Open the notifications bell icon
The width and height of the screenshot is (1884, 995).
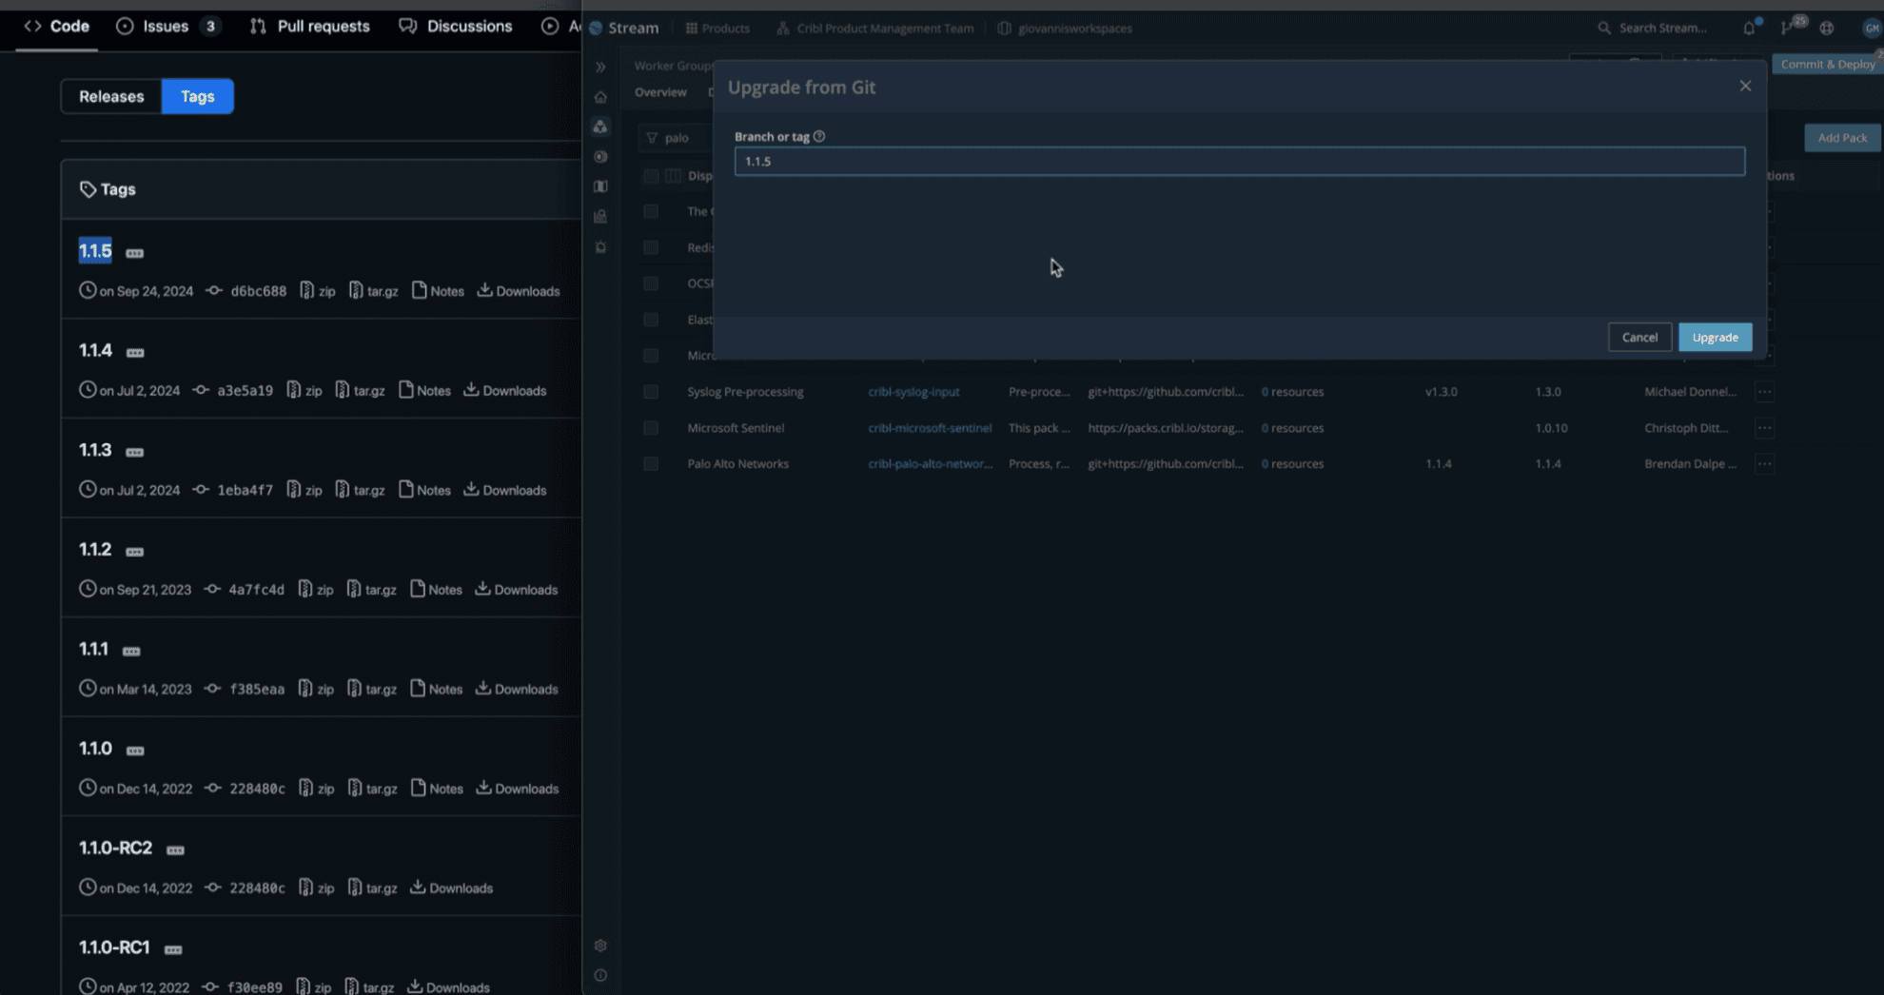click(x=1749, y=28)
